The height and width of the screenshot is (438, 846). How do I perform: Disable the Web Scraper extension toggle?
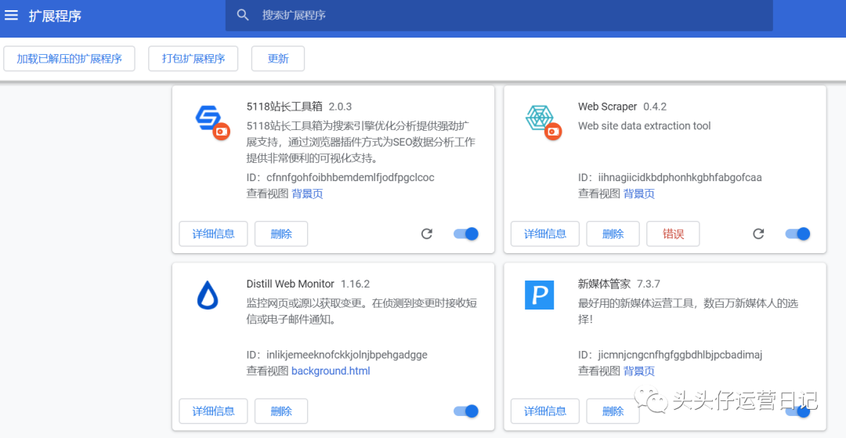(798, 233)
